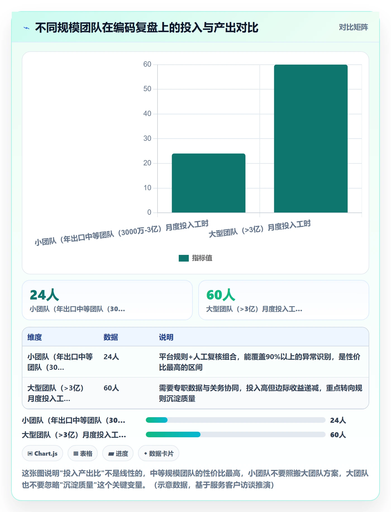391x512 pixels.
Task: Select the 进度 chip
Action: (x=118, y=453)
